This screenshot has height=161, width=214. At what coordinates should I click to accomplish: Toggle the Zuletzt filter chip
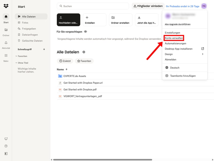[65, 61]
